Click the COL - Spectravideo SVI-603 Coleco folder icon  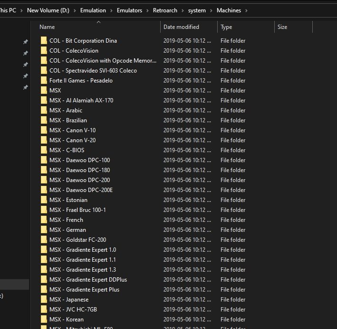coord(44,70)
